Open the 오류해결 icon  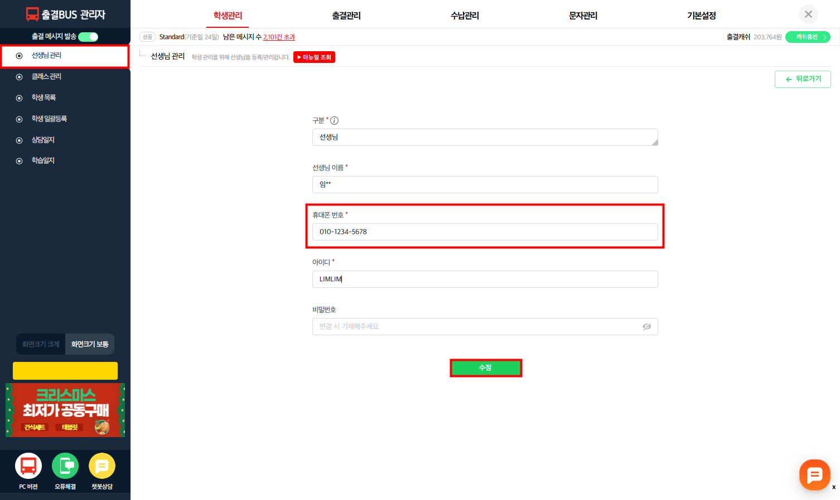pyautogui.click(x=65, y=466)
